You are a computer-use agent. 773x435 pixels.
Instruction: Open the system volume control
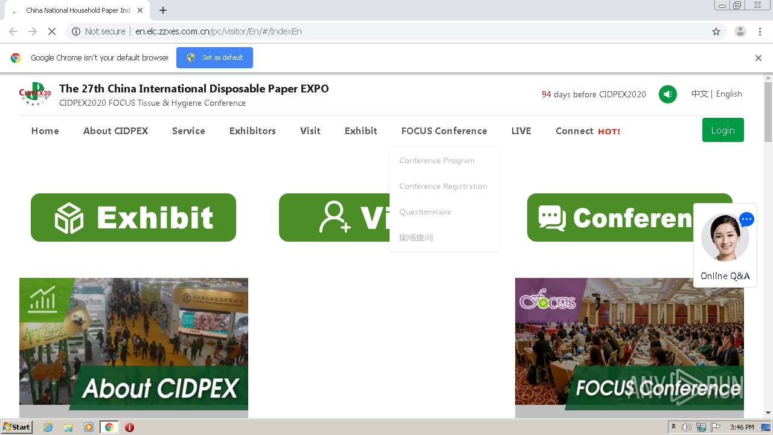pos(687,427)
